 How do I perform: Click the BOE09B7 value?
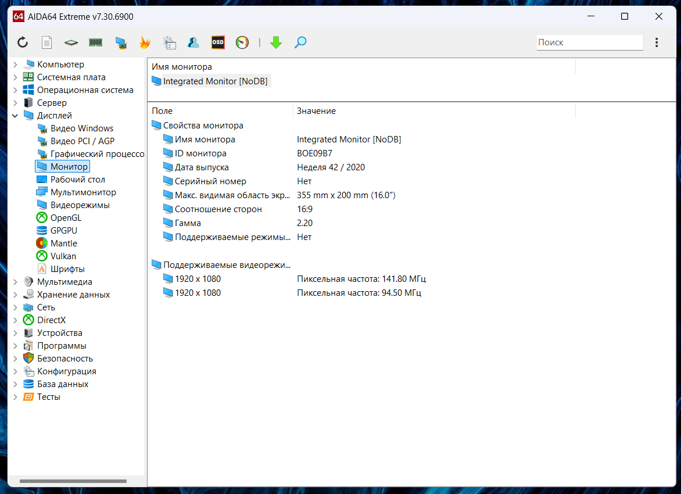pyautogui.click(x=314, y=153)
